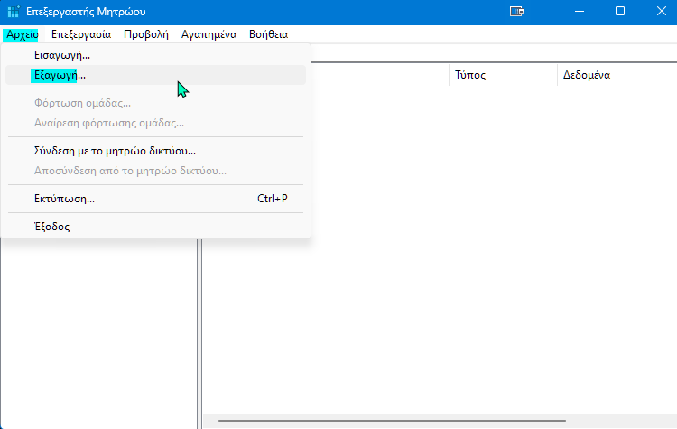Click the Δεδομένα column header

click(587, 75)
